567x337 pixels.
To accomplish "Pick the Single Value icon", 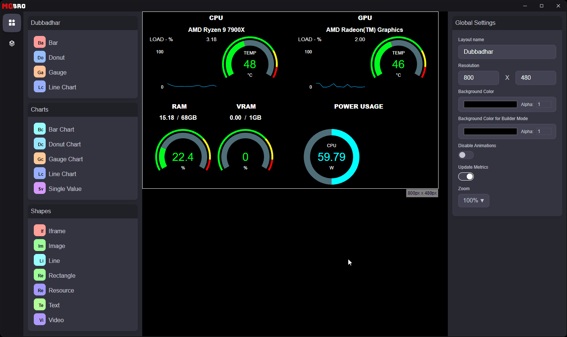I will coord(40,189).
